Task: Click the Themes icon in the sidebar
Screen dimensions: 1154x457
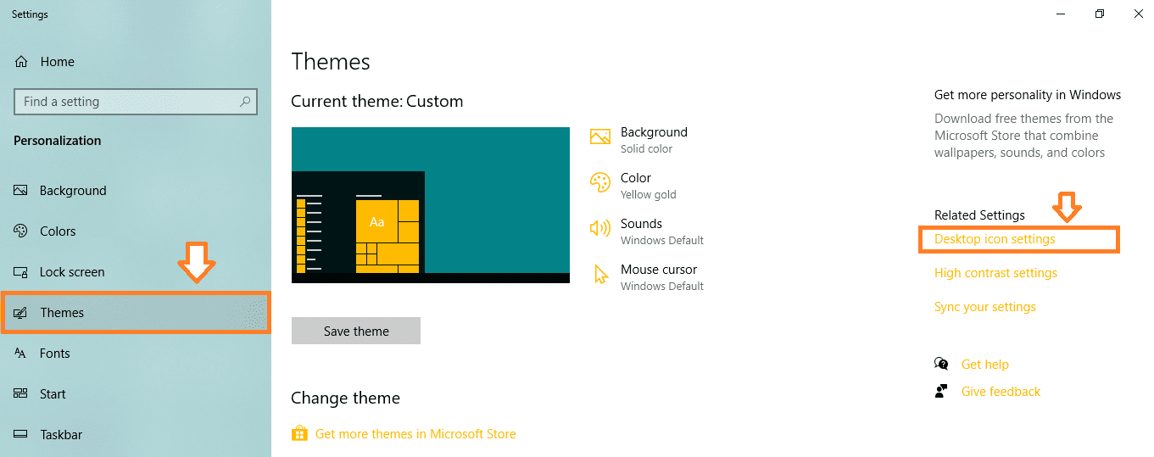Action: (21, 313)
